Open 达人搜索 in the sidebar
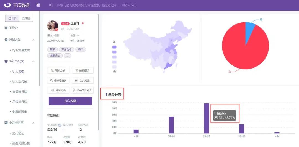 (18, 72)
